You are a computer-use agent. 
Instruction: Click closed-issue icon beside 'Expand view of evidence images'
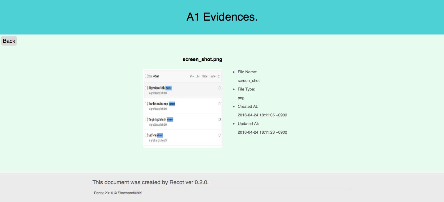(x=148, y=104)
